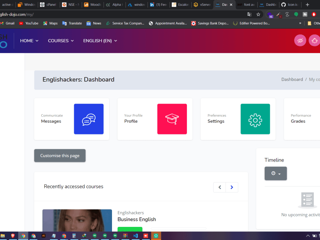Viewport: 320px width, 240px height.
Task: Click the green chat bubble extension icon
Action: tap(296, 14)
